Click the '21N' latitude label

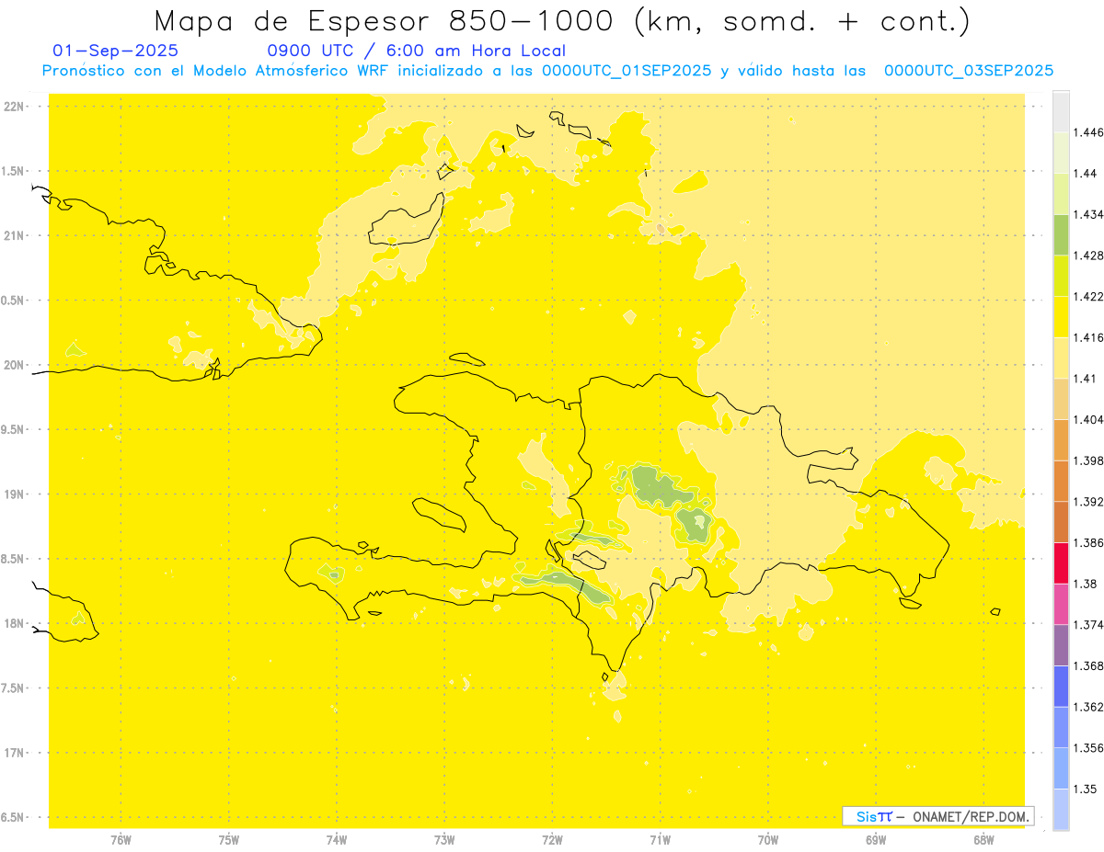pyautogui.click(x=15, y=235)
